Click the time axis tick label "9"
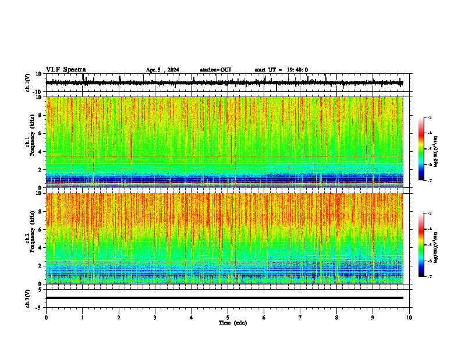This screenshot has height=356, width=461. point(373,318)
